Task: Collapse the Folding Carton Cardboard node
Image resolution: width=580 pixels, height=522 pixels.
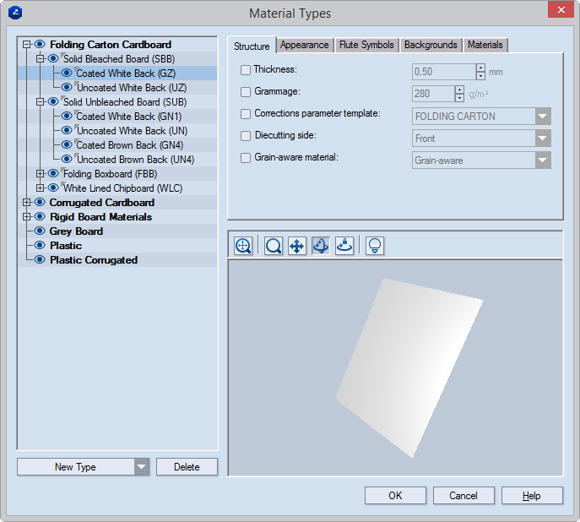Action: [26, 45]
